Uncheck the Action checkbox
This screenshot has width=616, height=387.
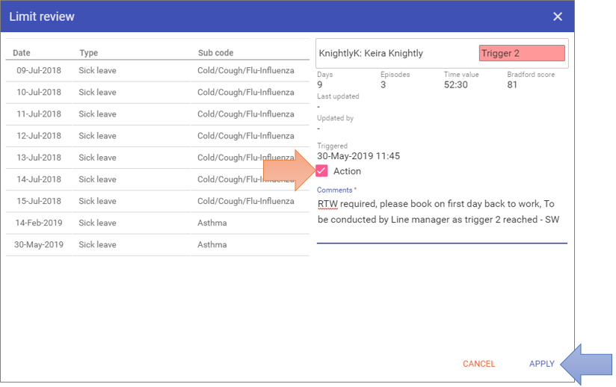pyautogui.click(x=322, y=171)
